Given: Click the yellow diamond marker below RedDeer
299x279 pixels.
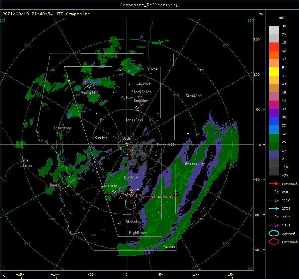Looking at the screenshot, I should pos(137,108).
